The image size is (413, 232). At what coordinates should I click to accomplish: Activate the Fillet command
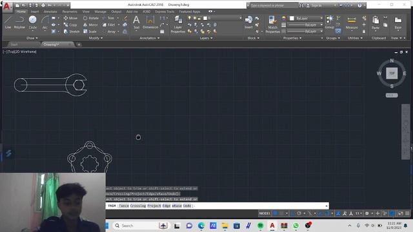[x=109, y=24]
